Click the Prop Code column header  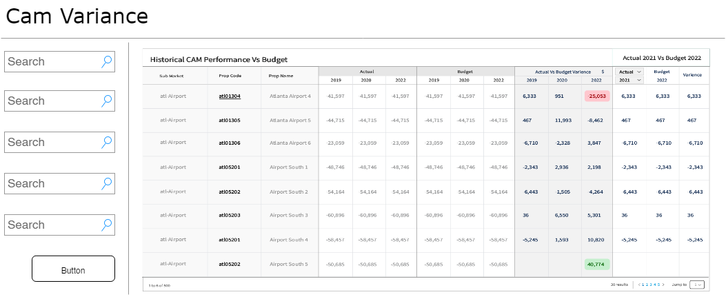pyautogui.click(x=230, y=76)
